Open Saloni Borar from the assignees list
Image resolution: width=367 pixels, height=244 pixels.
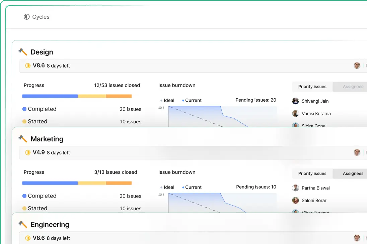[314, 201]
